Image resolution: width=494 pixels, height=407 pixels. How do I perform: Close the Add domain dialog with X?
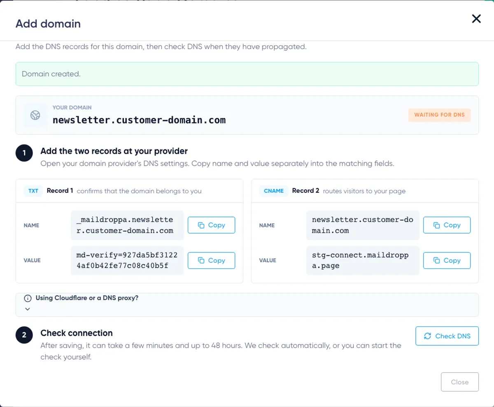(476, 18)
